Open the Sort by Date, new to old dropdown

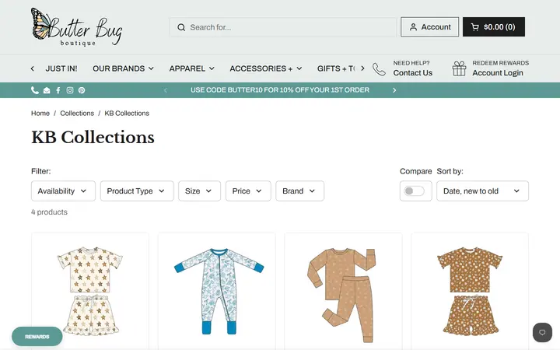(482, 191)
